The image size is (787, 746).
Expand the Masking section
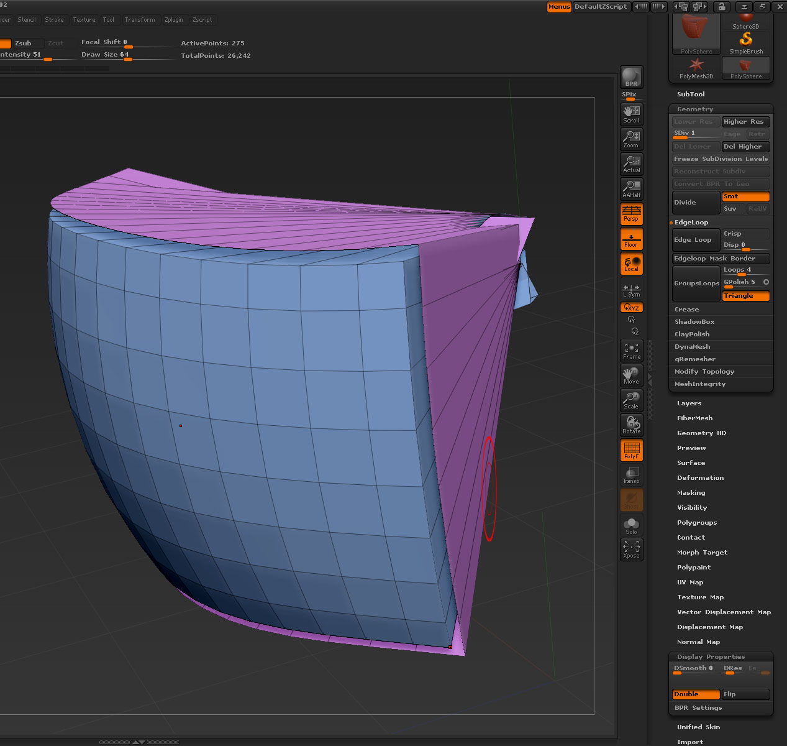pos(691,493)
